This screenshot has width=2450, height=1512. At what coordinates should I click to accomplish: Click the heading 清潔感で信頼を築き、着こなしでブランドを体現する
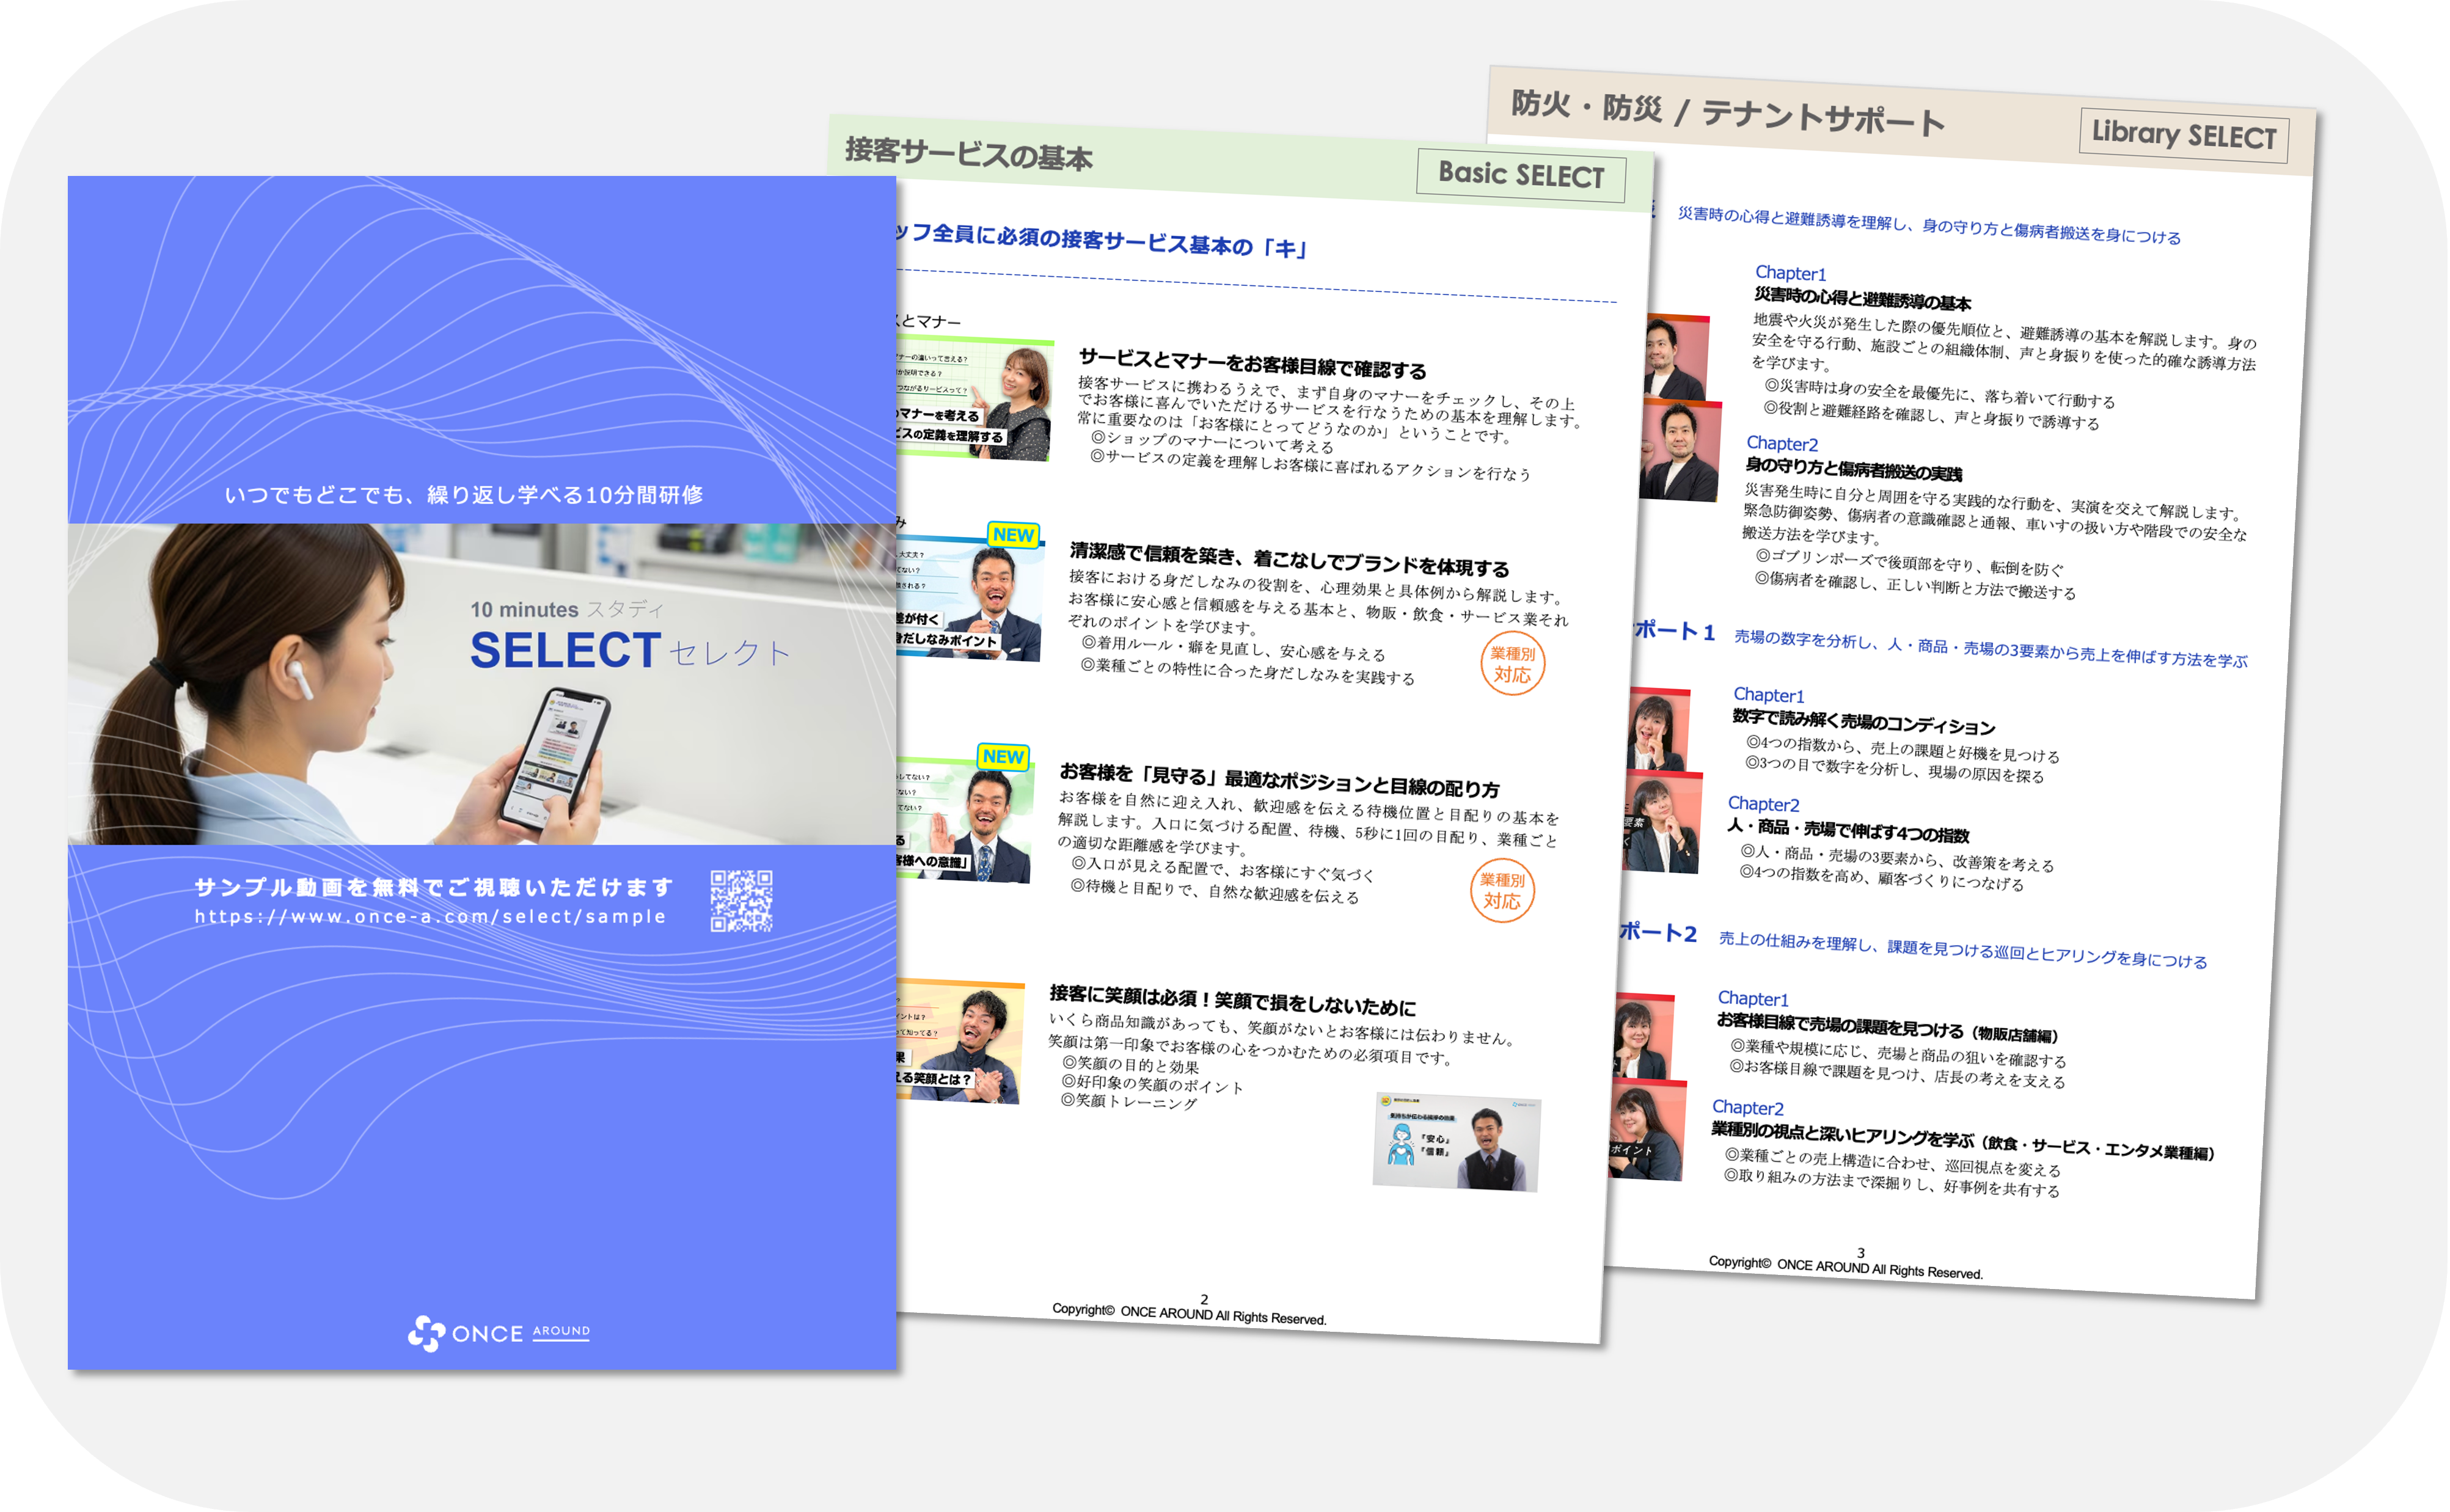pyautogui.click(x=1289, y=560)
